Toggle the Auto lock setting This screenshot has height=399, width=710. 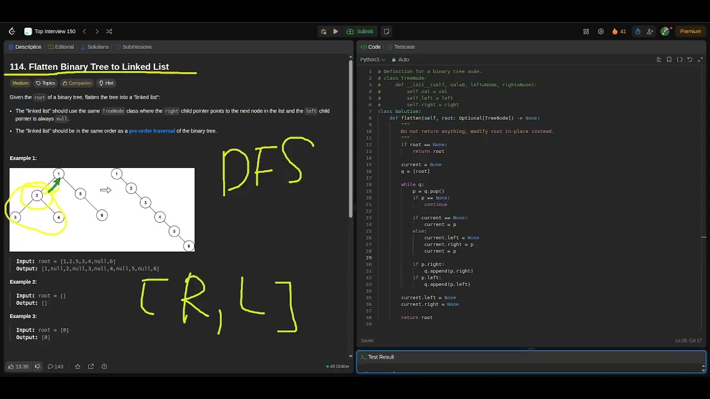tap(400, 60)
